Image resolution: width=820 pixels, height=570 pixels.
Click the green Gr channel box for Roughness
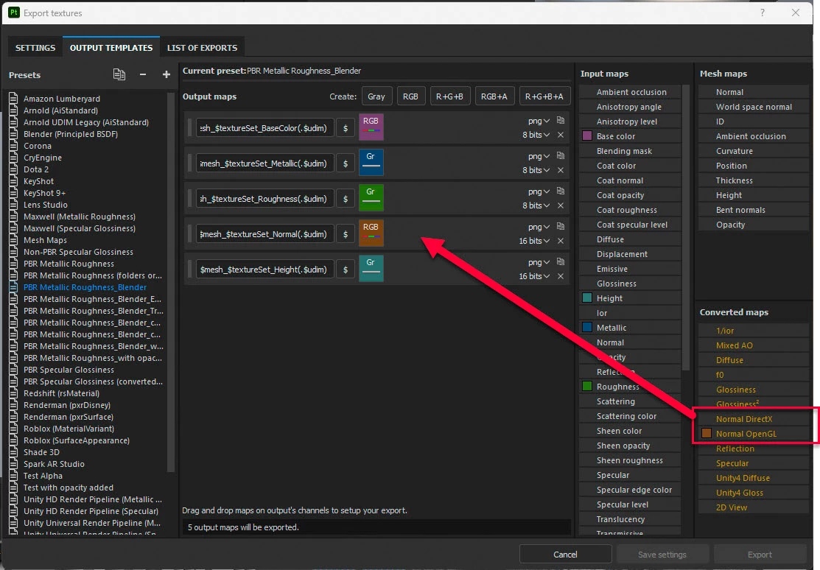(x=371, y=197)
